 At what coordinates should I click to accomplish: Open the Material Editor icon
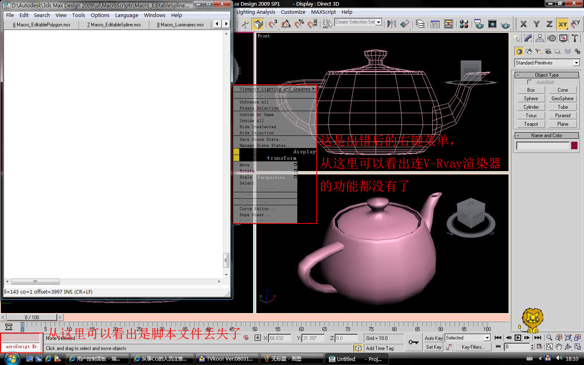[x=464, y=24]
